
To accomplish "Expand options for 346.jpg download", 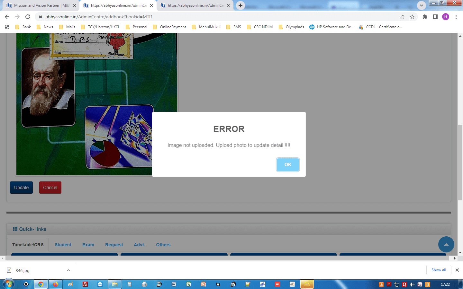I will tap(68, 270).
